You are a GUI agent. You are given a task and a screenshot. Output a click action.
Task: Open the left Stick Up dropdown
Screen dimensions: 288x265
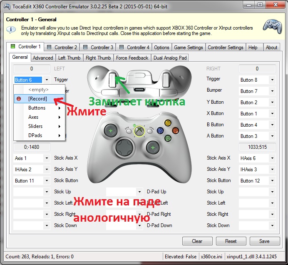47,192
